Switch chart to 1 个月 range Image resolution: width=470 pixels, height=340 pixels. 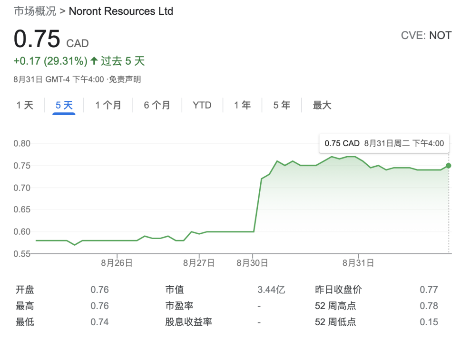108,105
